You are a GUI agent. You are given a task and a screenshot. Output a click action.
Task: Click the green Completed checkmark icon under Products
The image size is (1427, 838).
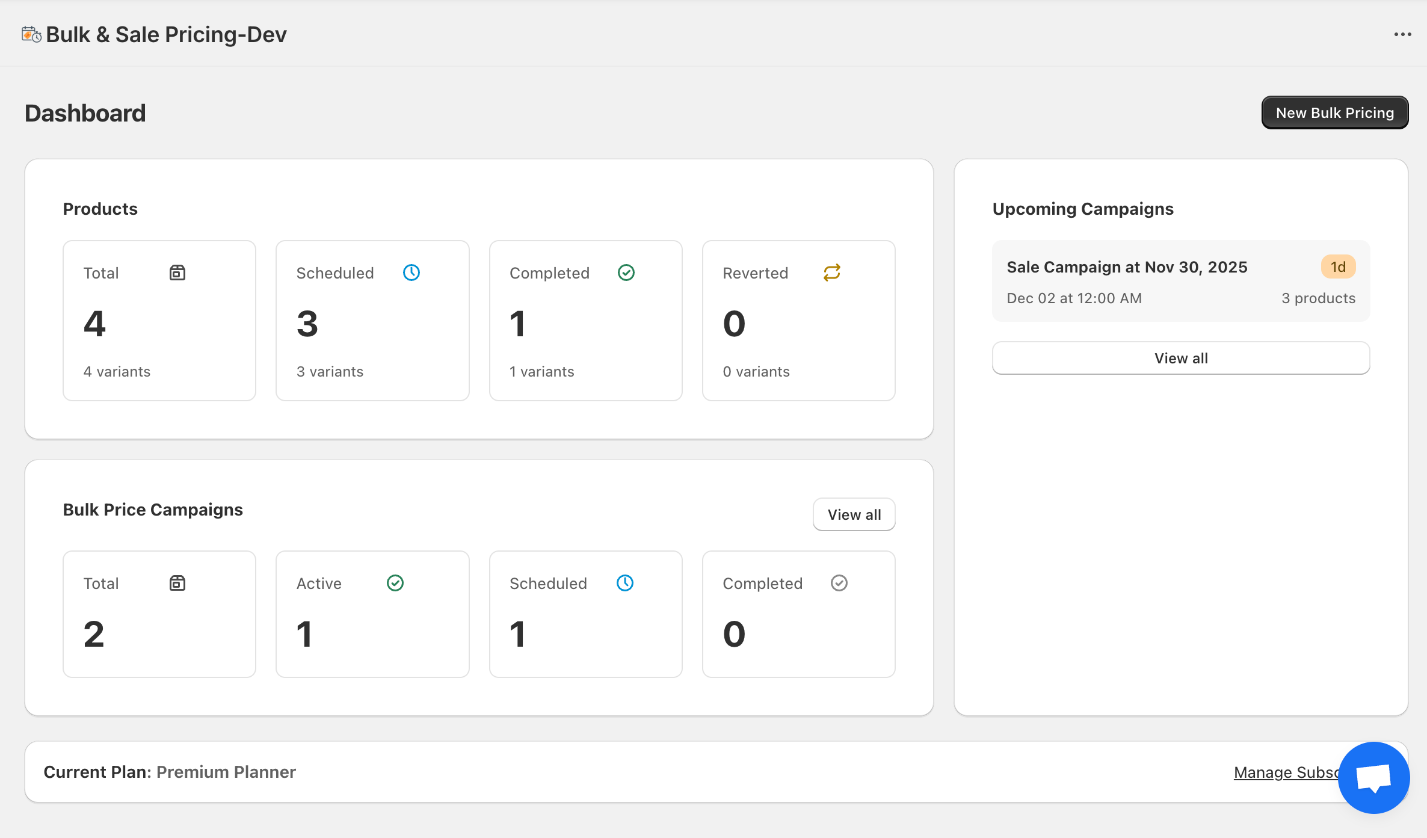point(626,272)
